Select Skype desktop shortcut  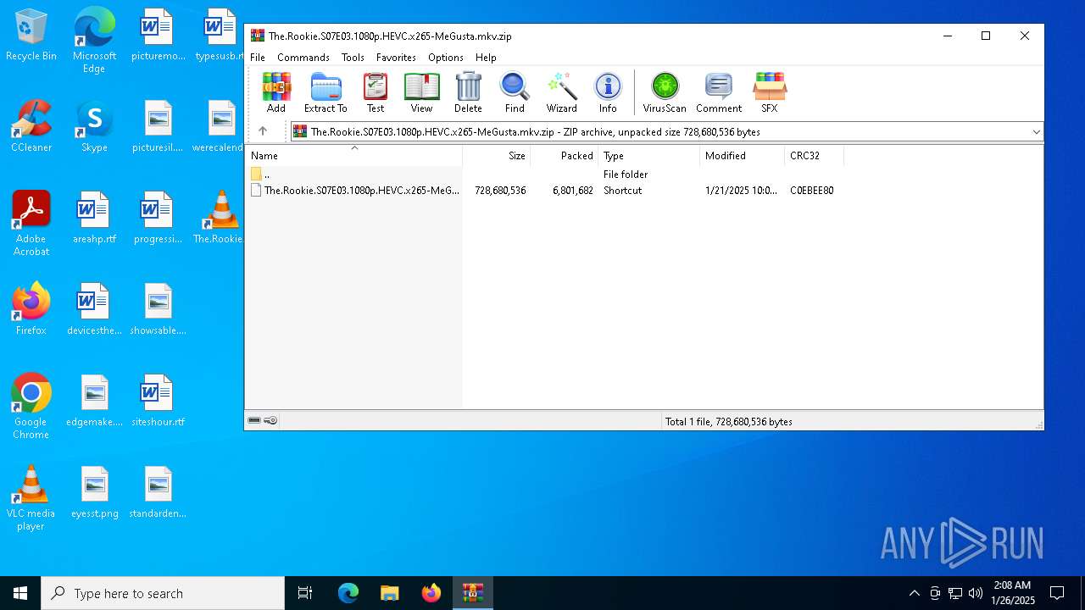[94, 126]
